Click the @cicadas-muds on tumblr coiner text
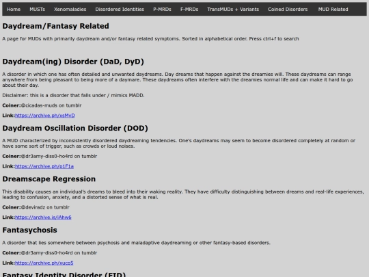 [51, 105]
